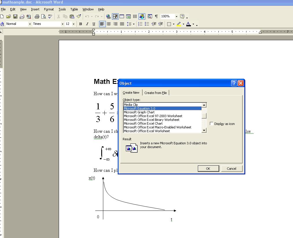Run Spelling and Grammar check icon
The image size is (293, 238).
pos(50,16)
